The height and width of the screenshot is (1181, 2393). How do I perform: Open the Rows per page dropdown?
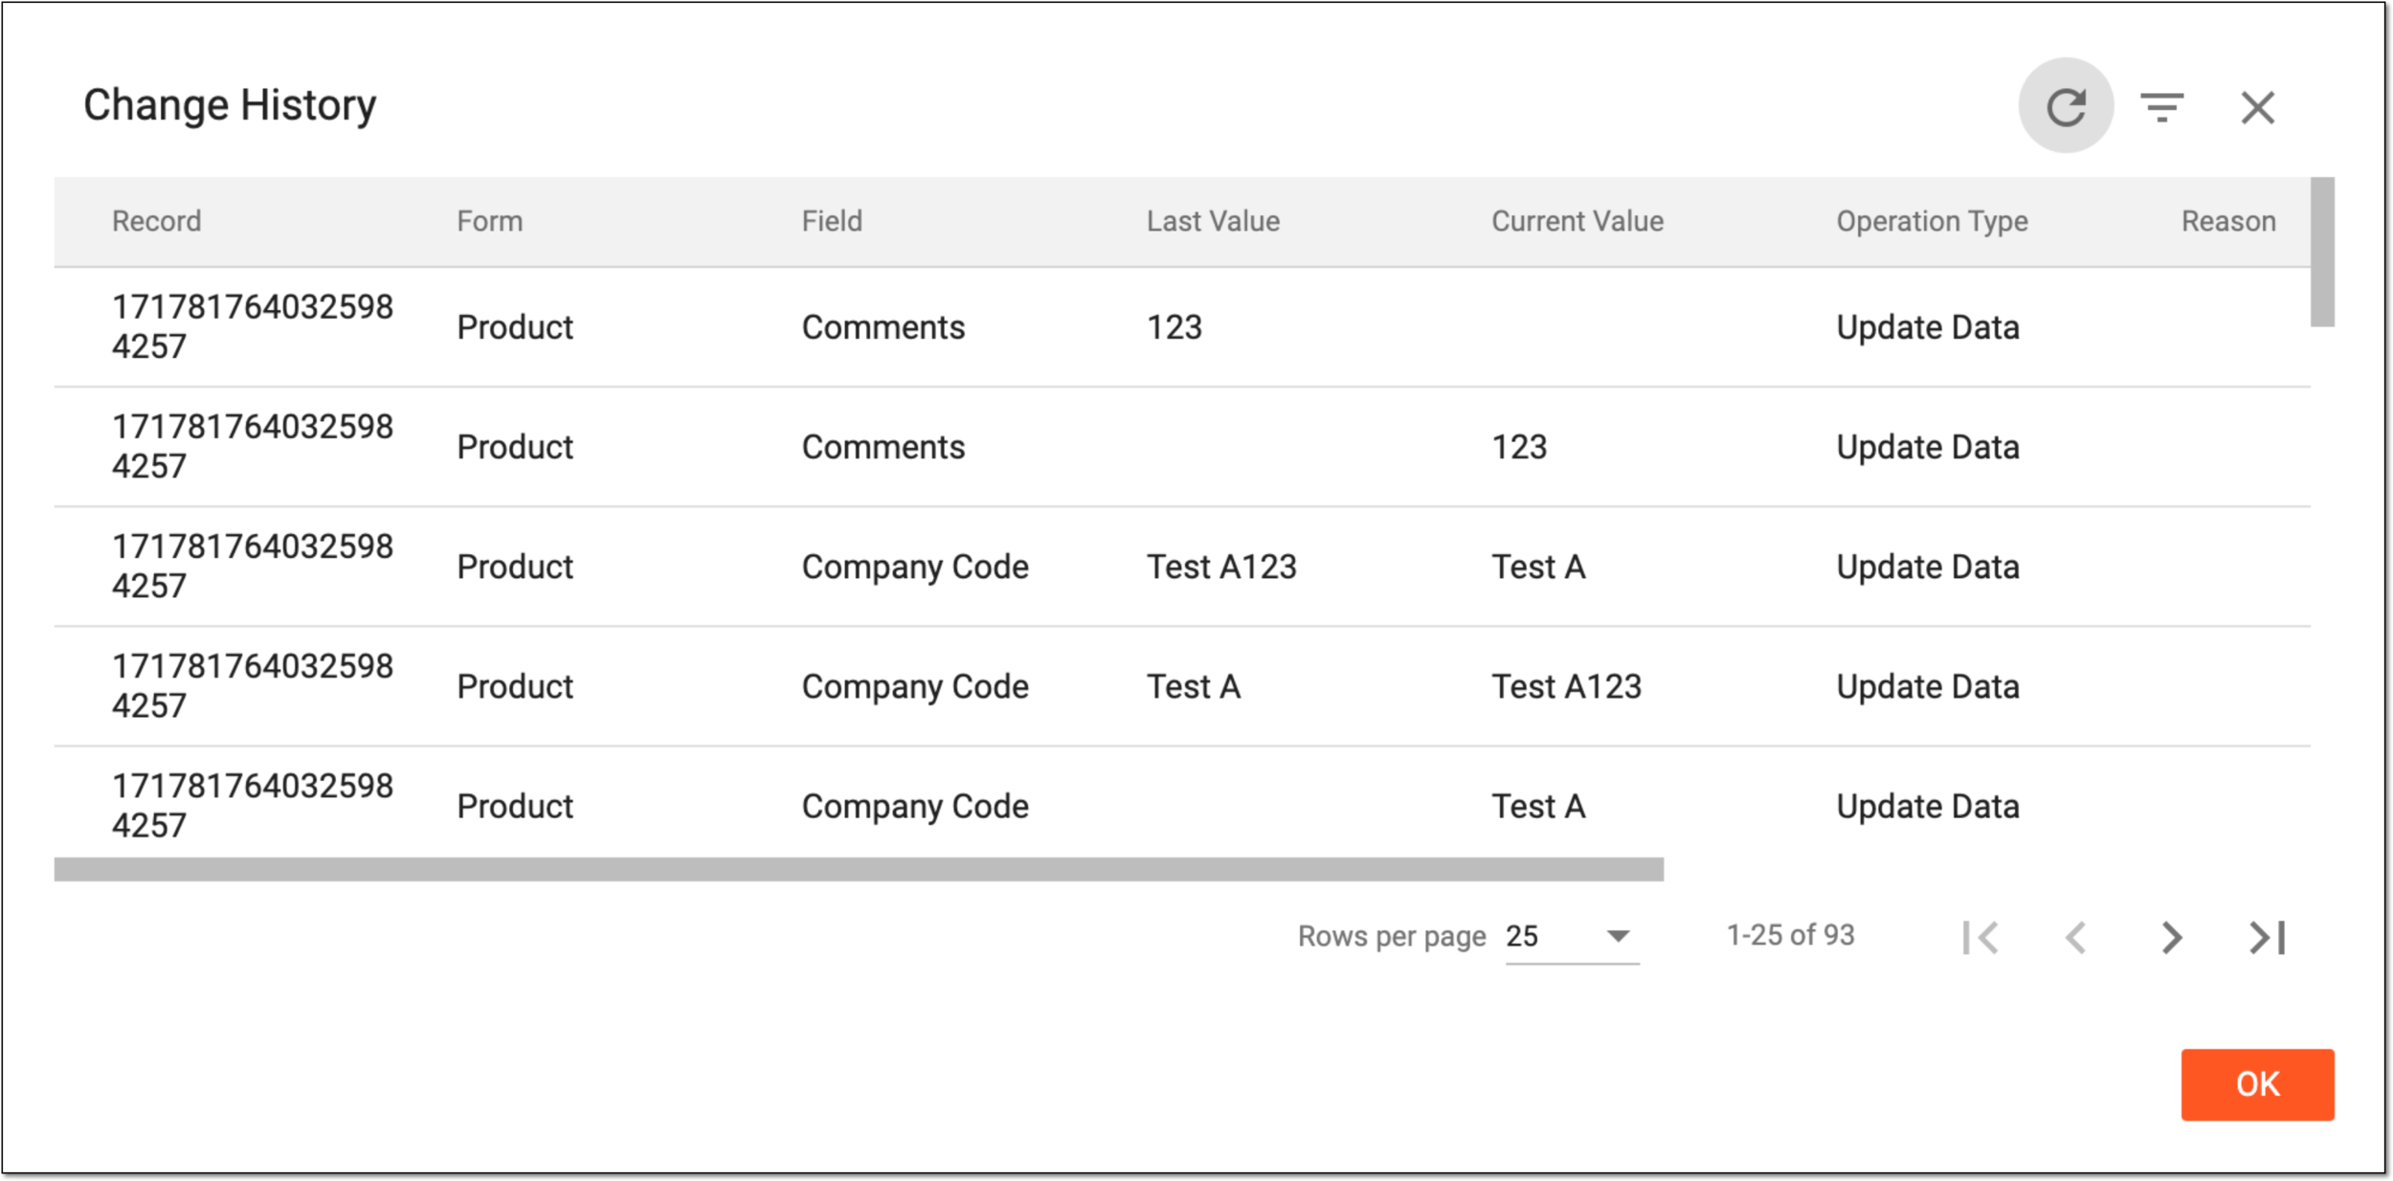click(1572, 936)
